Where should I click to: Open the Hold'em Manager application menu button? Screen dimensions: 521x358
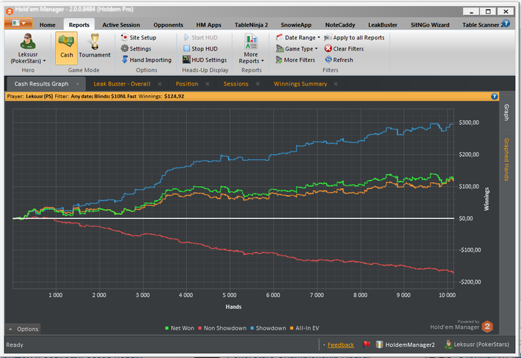[x=19, y=24]
